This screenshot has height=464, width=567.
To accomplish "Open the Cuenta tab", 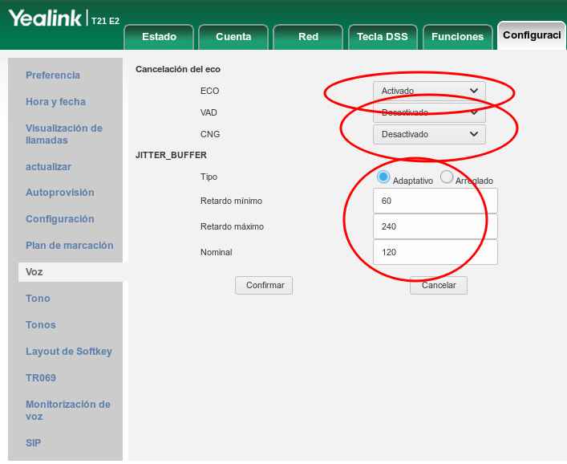I will pyautogui.click(x=233, y=37).
